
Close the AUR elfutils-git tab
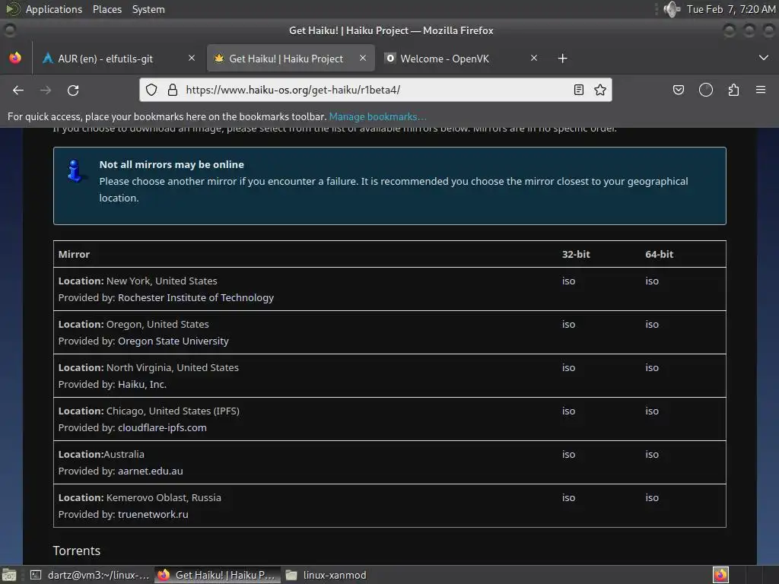click(192, 58)
